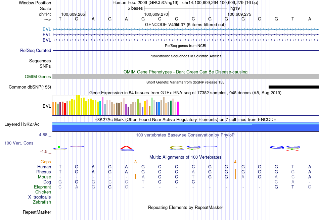
Task: Click chr14:100,609,264-100,609,279 position text
Action: point(220,3)
